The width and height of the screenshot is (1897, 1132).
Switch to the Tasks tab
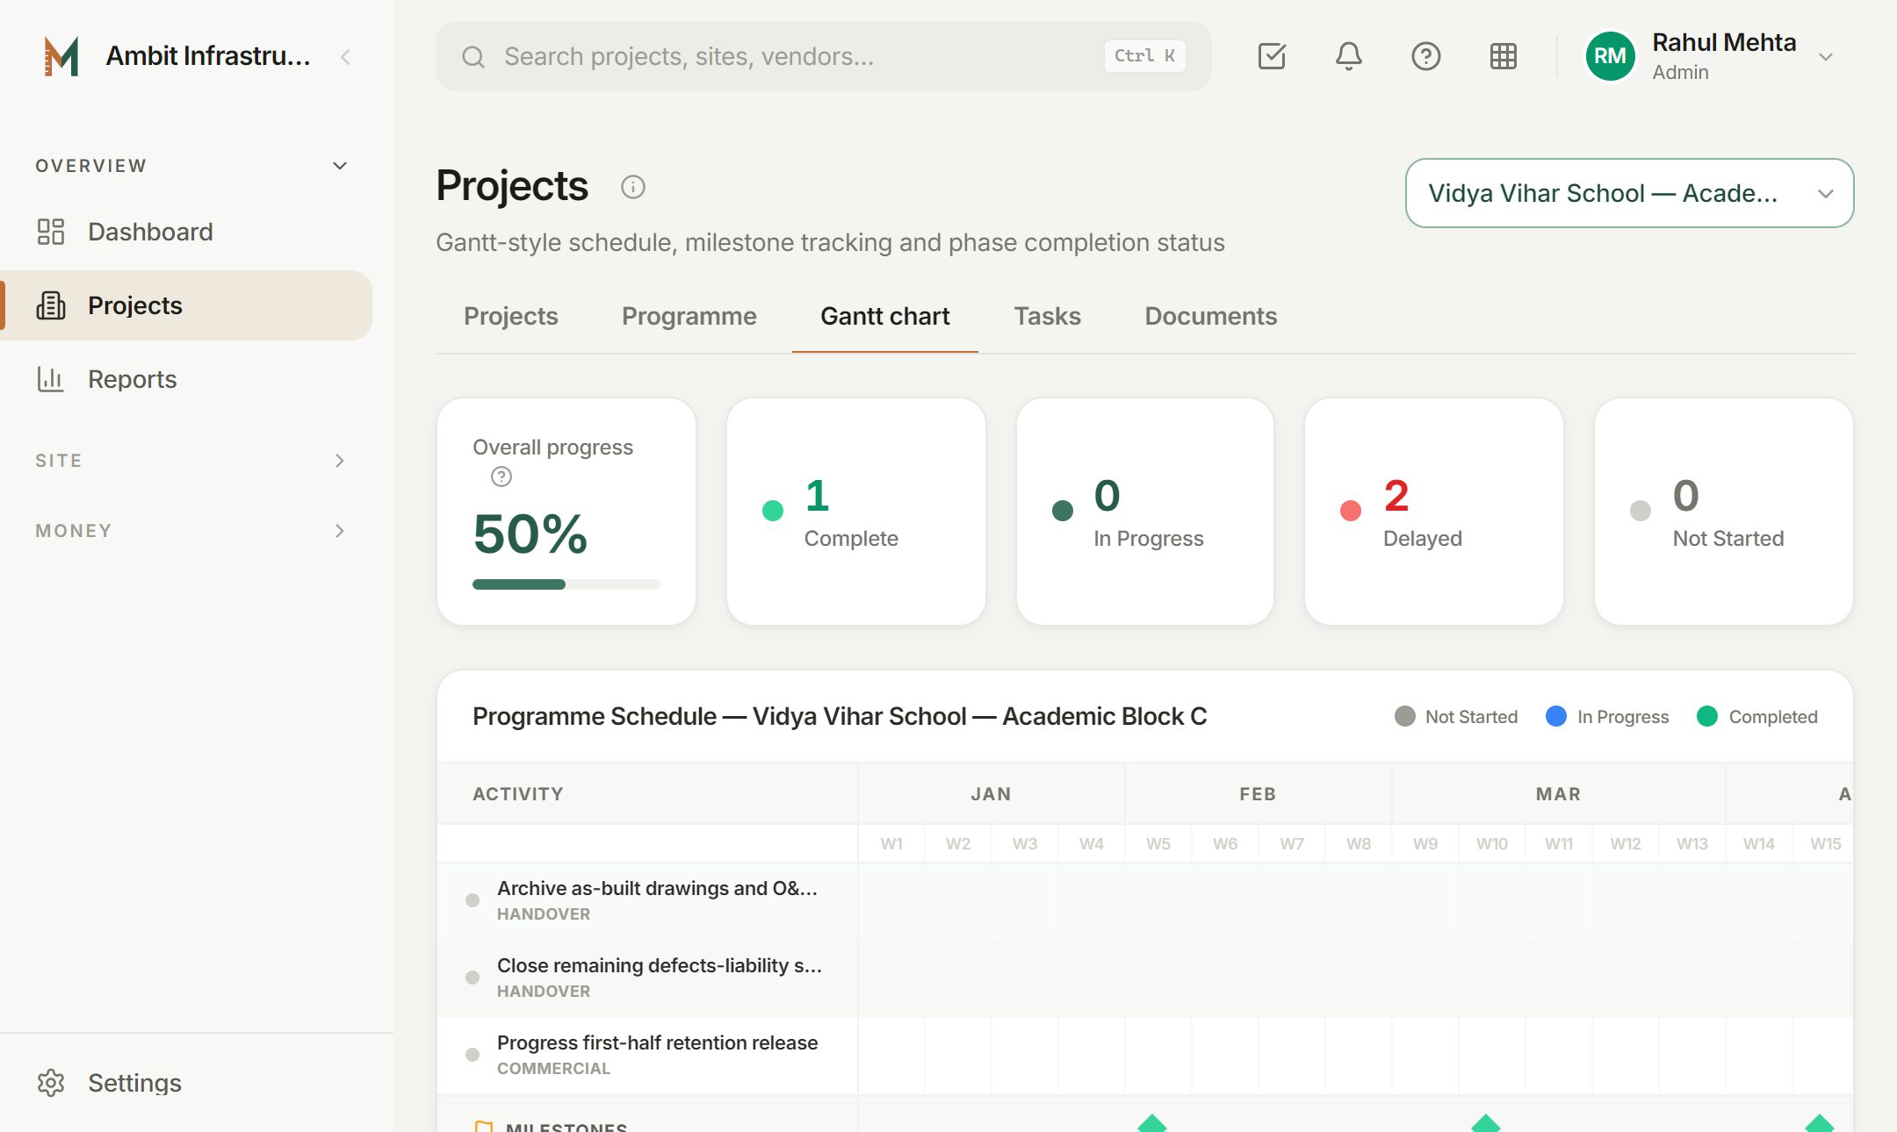coord(1048,316)
